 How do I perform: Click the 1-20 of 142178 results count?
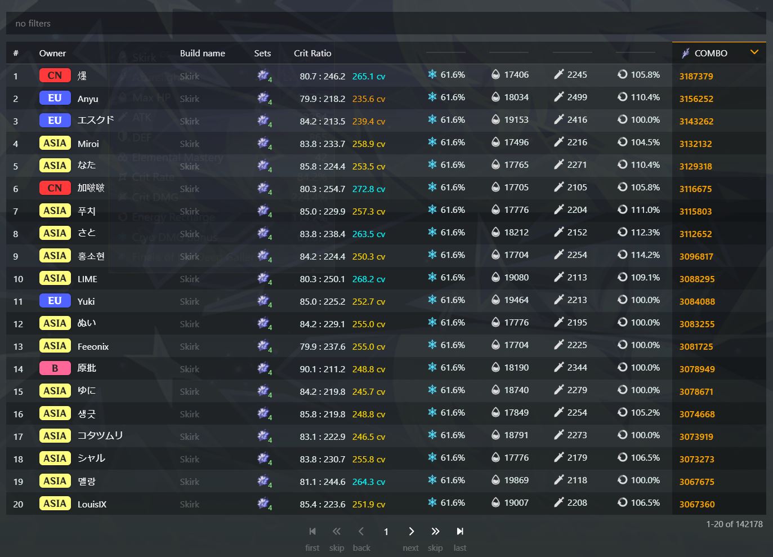(734, 524)
